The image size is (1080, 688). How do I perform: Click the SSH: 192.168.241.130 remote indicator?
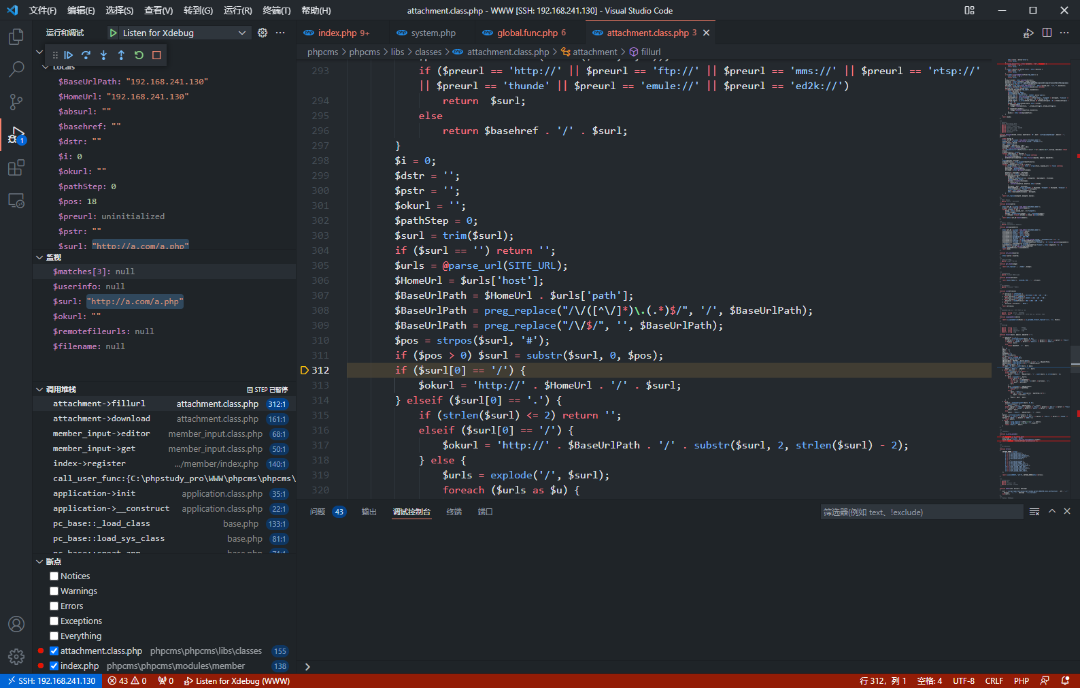51,681
